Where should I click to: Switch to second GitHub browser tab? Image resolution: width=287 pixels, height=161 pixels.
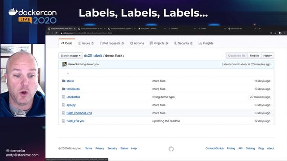91,29
